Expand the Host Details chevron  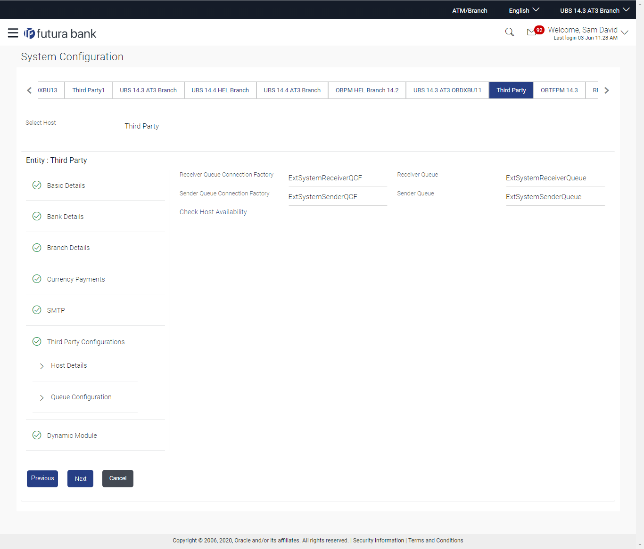41,366
